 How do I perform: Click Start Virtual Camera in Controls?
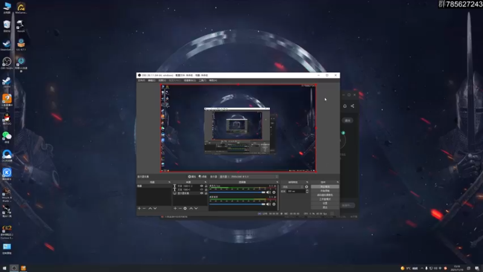pos(325,195)
